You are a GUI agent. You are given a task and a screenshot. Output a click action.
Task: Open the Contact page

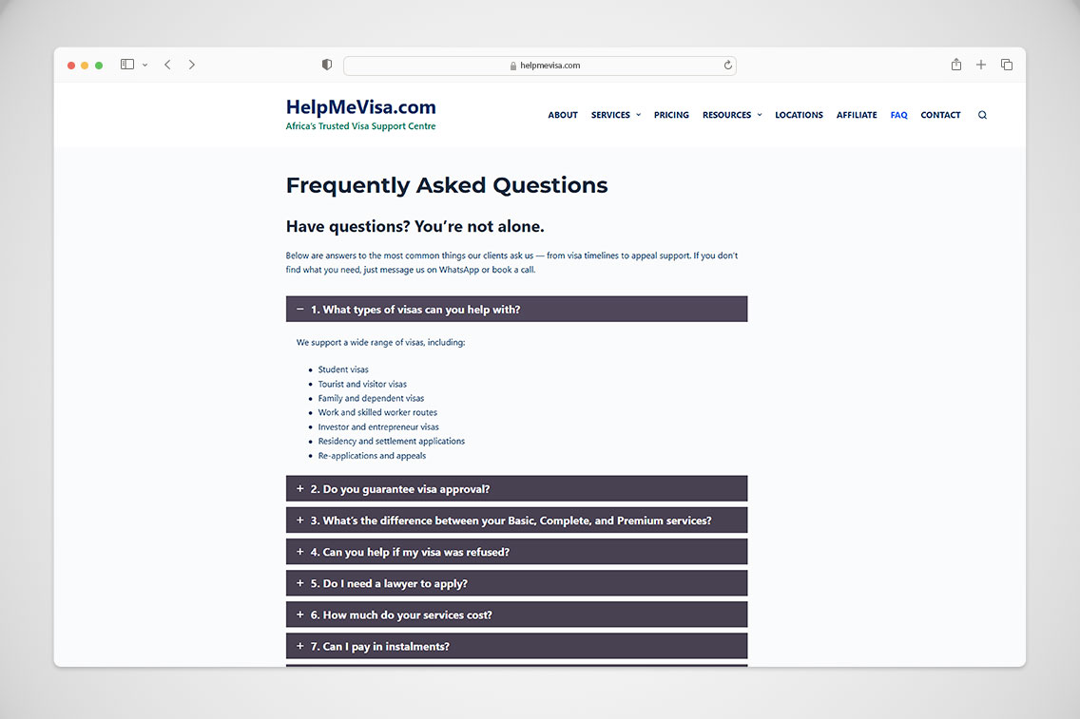(x=940, y=115)
